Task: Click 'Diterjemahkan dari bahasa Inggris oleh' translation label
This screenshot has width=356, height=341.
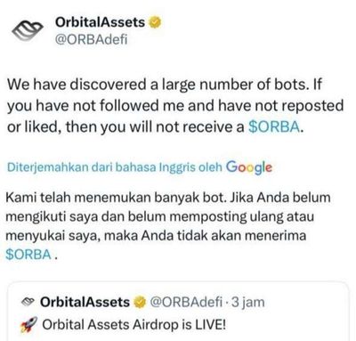Action: 115,167
